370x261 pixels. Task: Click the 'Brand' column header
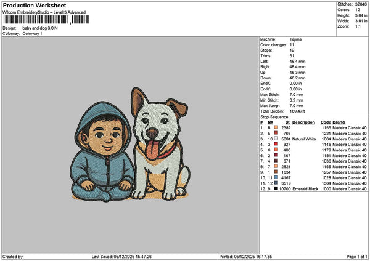pos(339,122)
